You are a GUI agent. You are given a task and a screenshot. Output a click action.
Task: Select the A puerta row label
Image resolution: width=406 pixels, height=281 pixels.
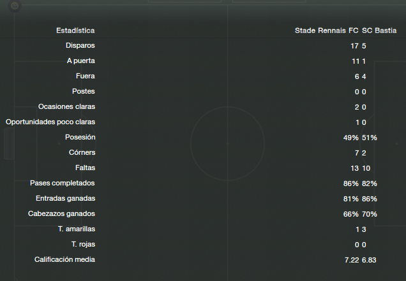pos(81,61)
